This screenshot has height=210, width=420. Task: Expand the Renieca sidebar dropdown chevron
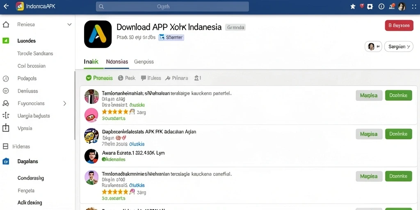click(x=69, y=24)
